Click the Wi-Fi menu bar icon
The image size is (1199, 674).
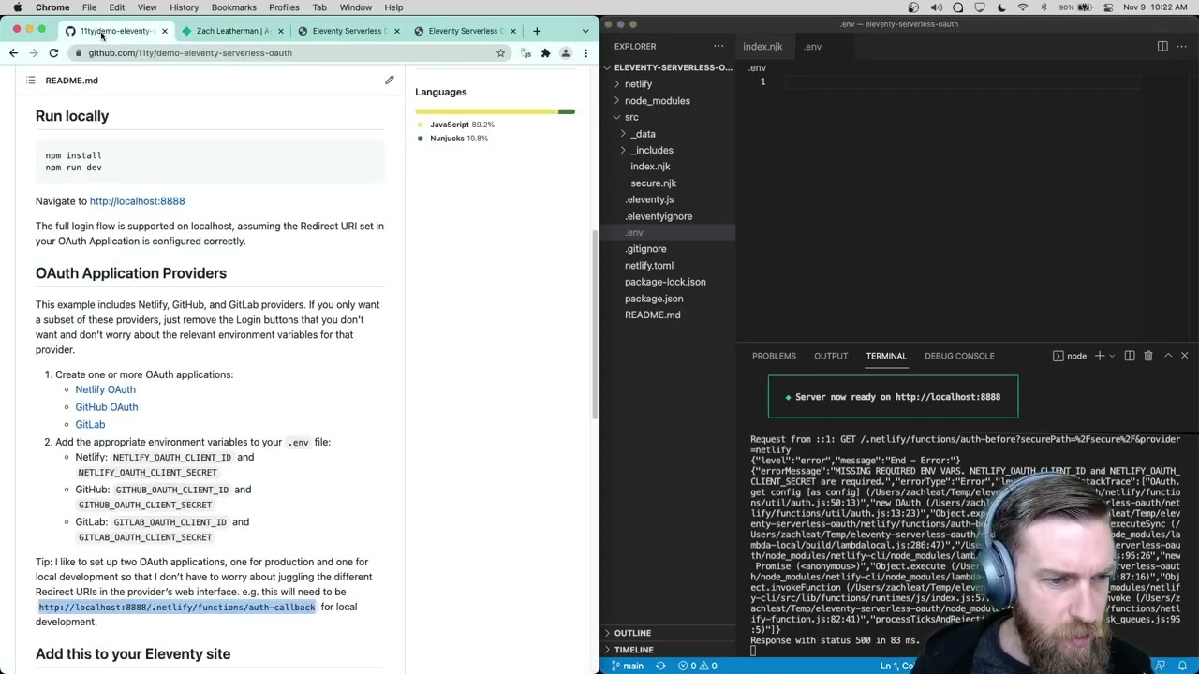pyautogui.click(x=1022, y=7)
